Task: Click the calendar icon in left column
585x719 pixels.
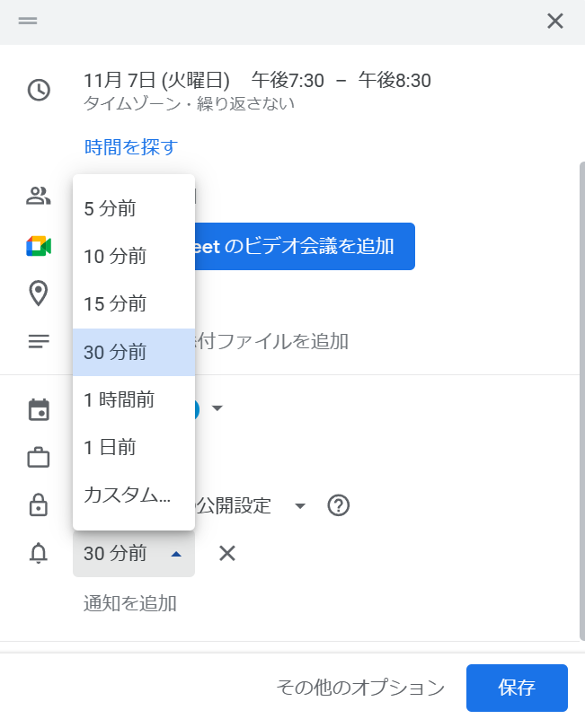Action: (x=39, y=410)
